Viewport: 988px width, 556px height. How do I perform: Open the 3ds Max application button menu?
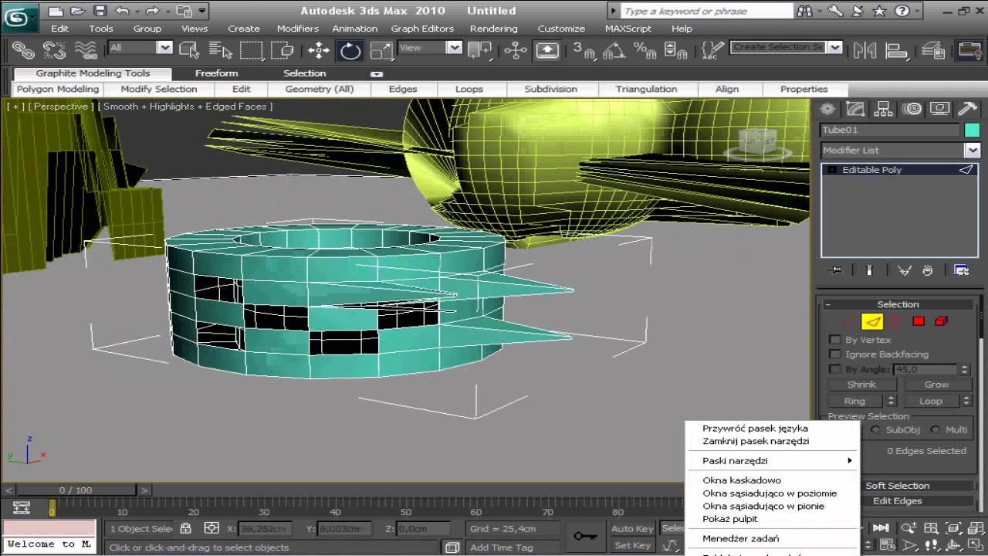19,17
